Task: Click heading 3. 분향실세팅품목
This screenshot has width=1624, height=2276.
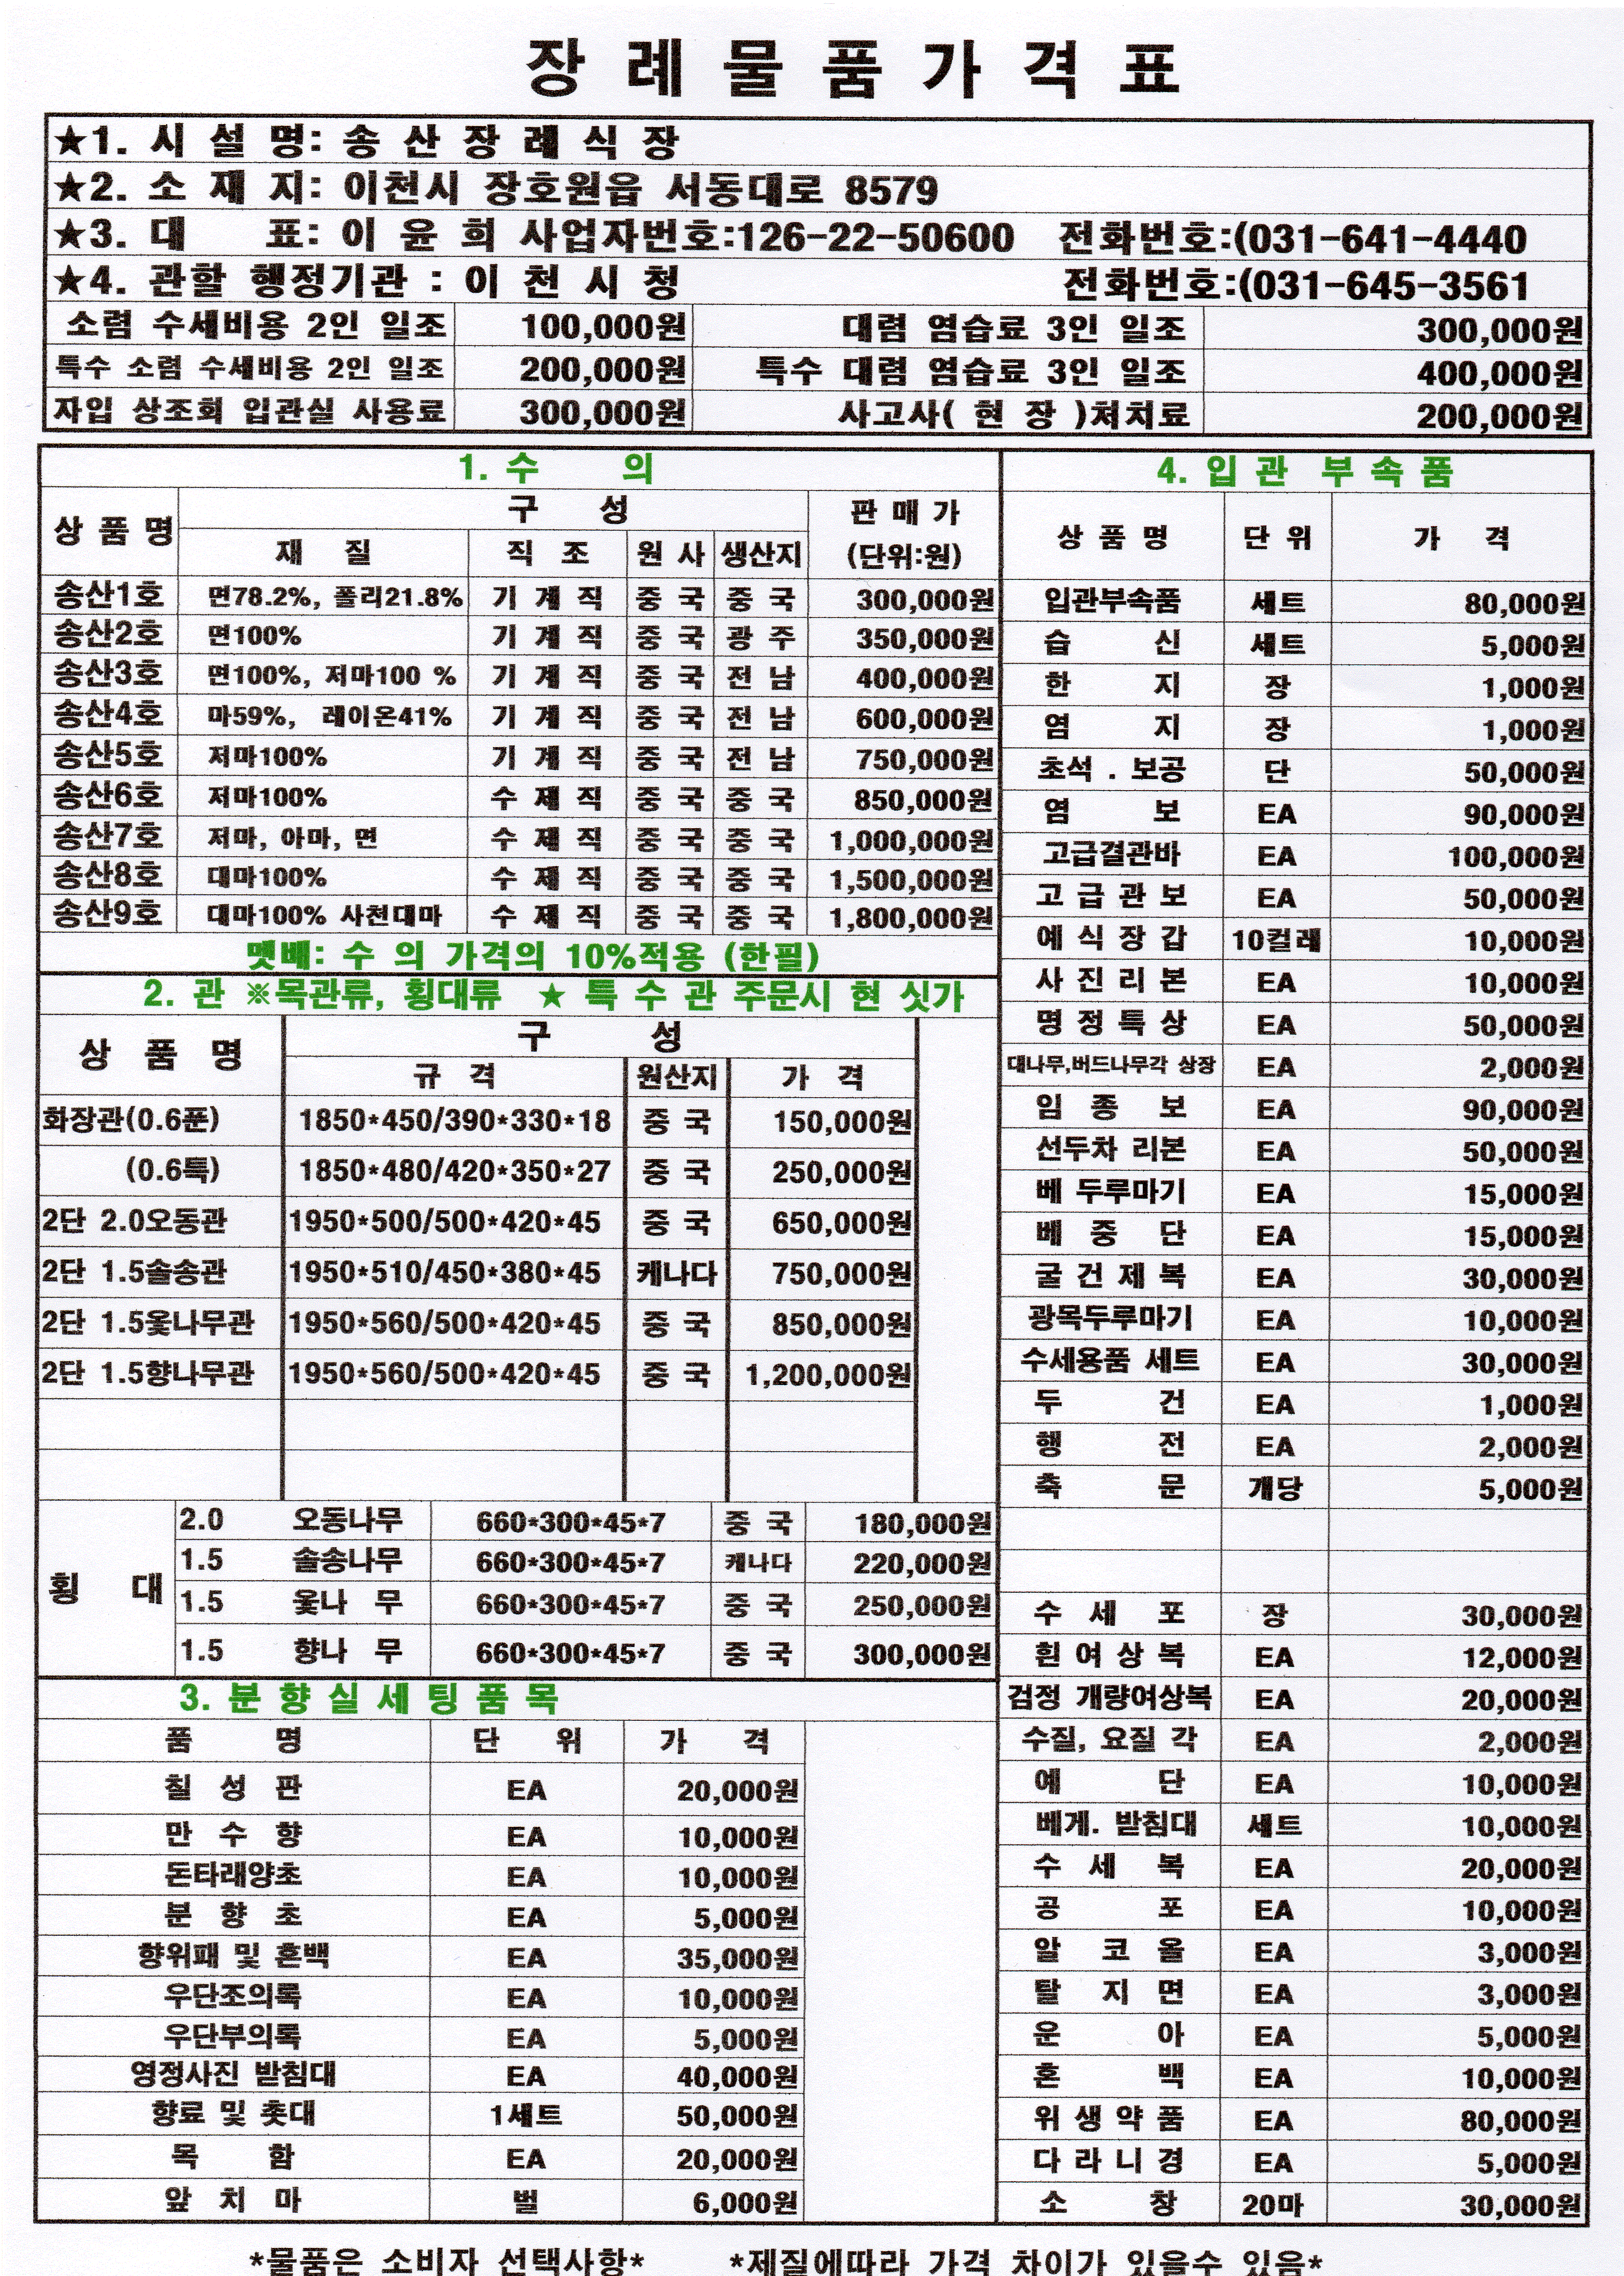Action: point(369,1698)
